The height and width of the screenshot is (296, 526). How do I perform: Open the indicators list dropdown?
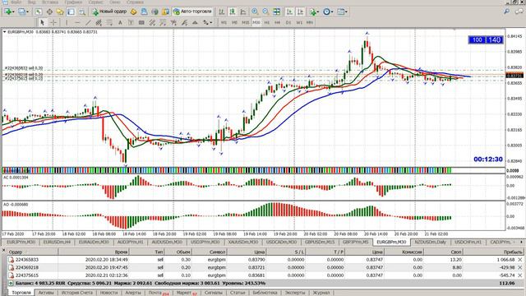(314, 12)
